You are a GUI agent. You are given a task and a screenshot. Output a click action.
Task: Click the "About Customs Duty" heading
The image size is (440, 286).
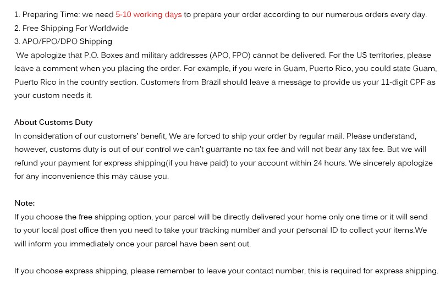click(x=53, y=122)
